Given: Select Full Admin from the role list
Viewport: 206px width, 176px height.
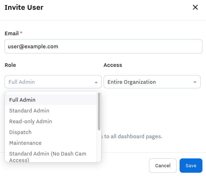Looking at the screenshot, I should [22, 100].
